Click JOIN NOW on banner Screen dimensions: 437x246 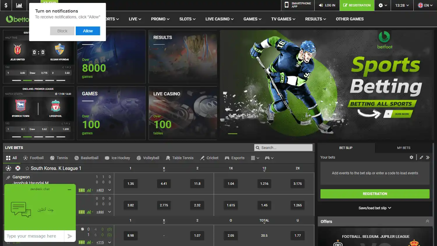[398, 114]
